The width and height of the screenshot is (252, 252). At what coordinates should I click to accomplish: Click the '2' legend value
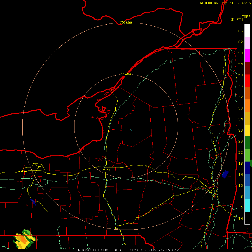point(242,208)
